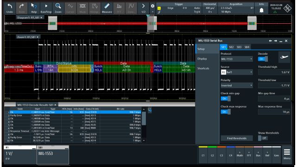Image resolution: width=297 pixels, height=167 pixels.
Task: Select the Cursor toolbar icon
Action: 70,8
